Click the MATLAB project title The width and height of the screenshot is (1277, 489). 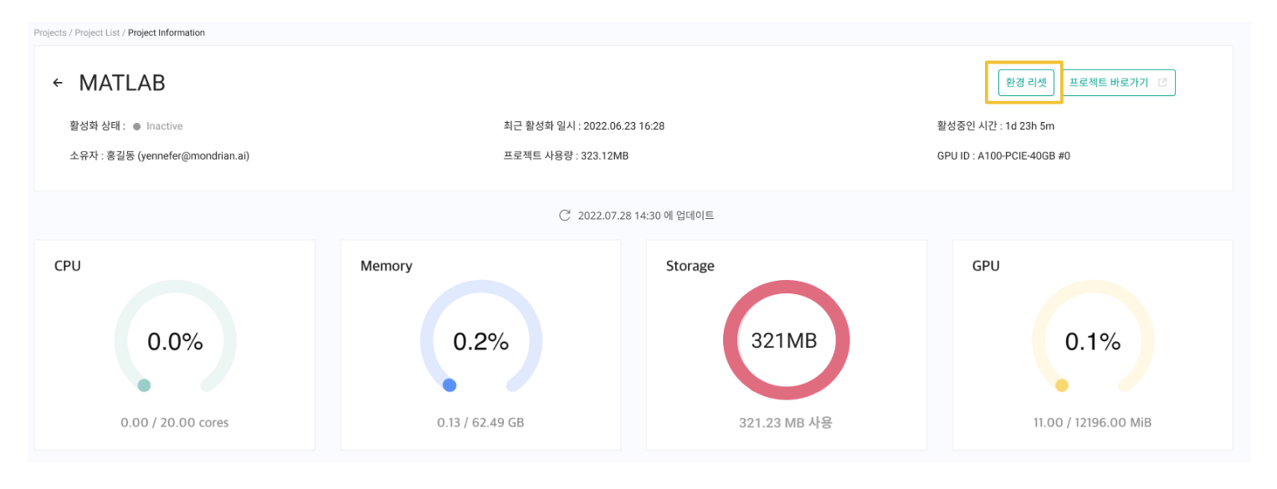pos(122,83)
